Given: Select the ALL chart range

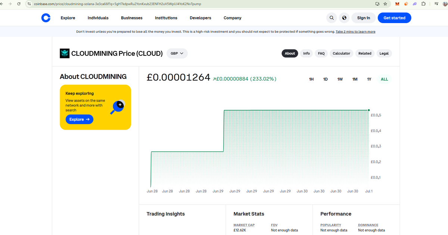Looking at the screenshot, I should (385, 79).
